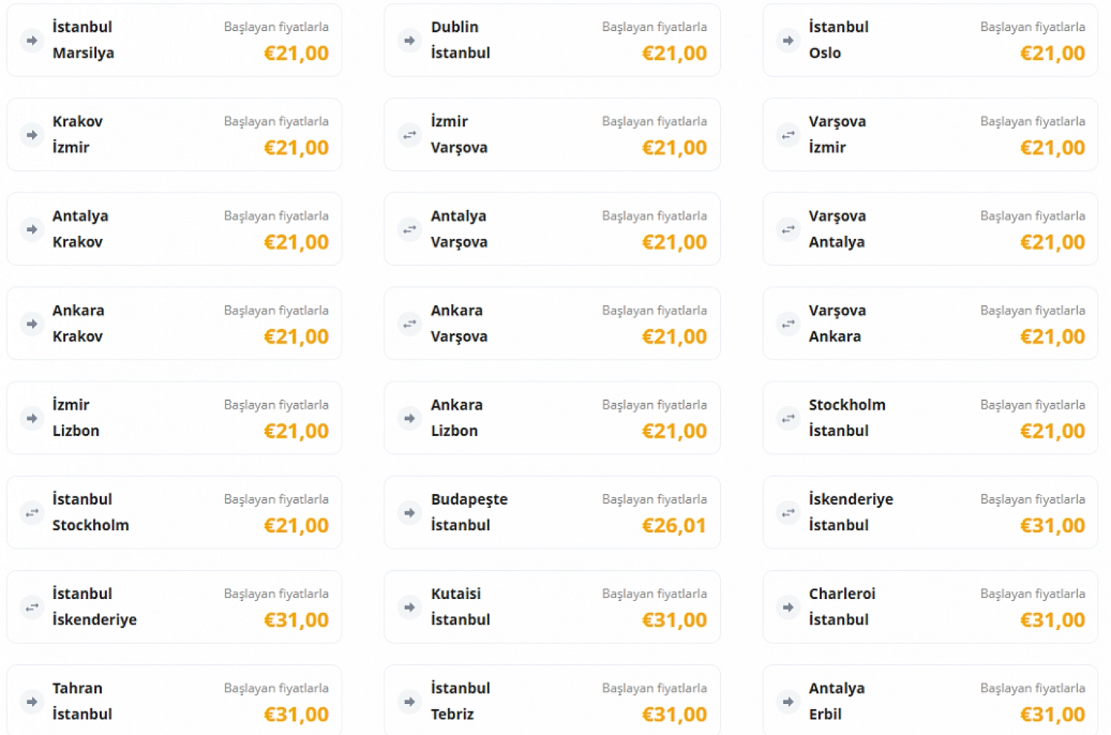Select the Krakov to İzmir route card

point(174,135)
